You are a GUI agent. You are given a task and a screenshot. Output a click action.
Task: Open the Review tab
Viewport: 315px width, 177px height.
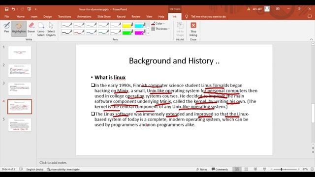point(136,16)
